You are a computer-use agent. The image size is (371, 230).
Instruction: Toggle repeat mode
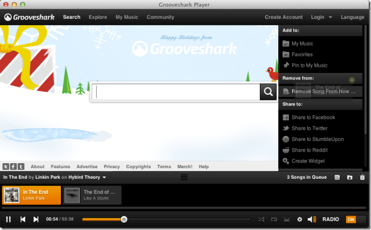pos(274,219)
